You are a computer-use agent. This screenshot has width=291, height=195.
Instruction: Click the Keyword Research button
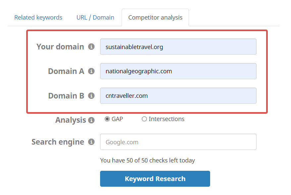click(155, 179)
